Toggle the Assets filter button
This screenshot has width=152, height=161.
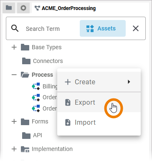[103, 28]
